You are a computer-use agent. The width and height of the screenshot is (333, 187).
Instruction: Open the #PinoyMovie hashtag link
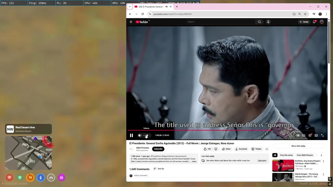156,156
